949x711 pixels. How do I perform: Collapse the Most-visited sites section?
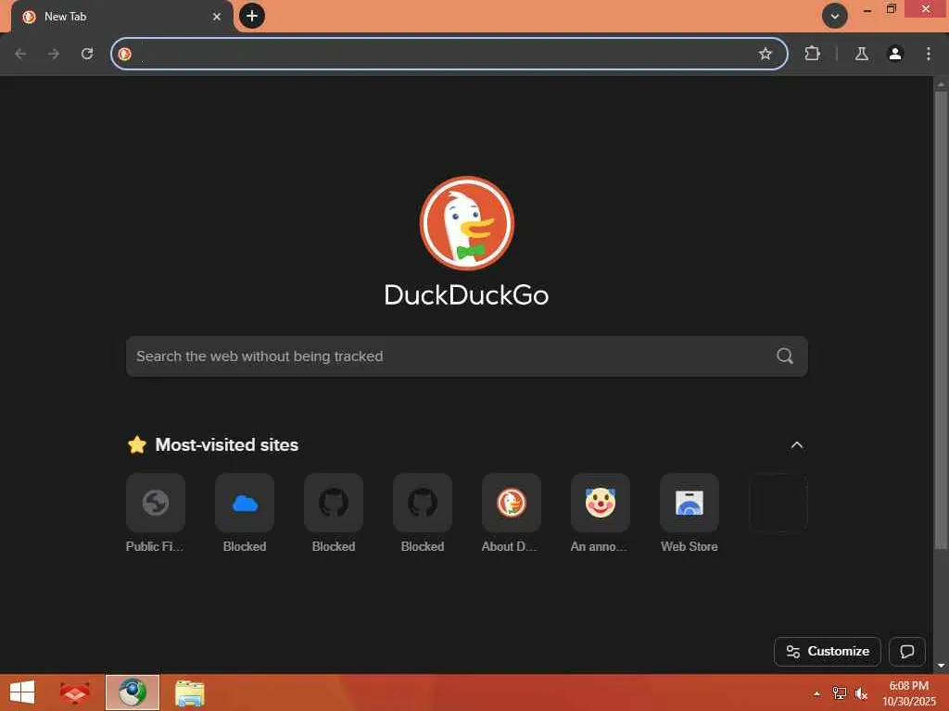796,445
